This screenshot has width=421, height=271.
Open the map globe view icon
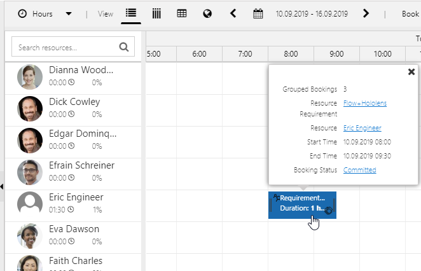(x=207, y=13)
